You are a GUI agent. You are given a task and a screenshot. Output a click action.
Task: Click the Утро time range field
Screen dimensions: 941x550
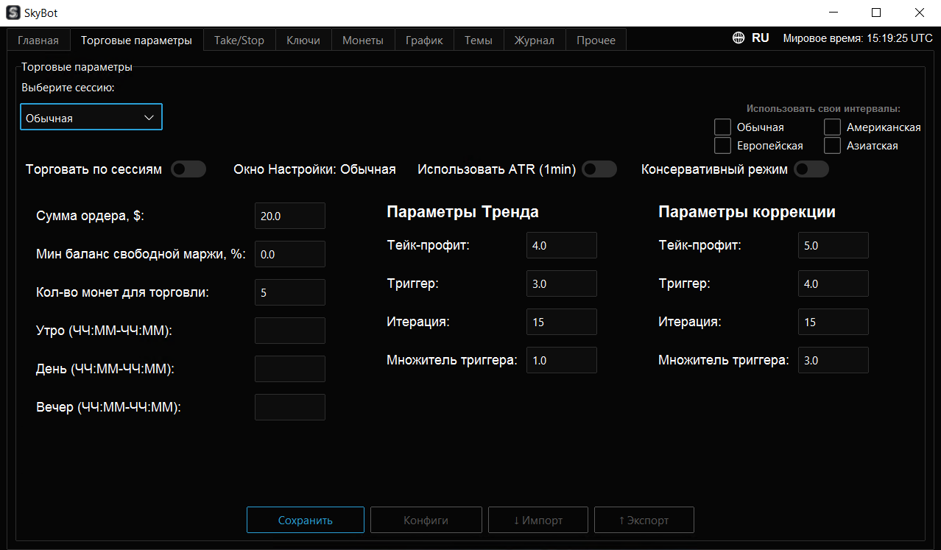[x=290, y=331]
